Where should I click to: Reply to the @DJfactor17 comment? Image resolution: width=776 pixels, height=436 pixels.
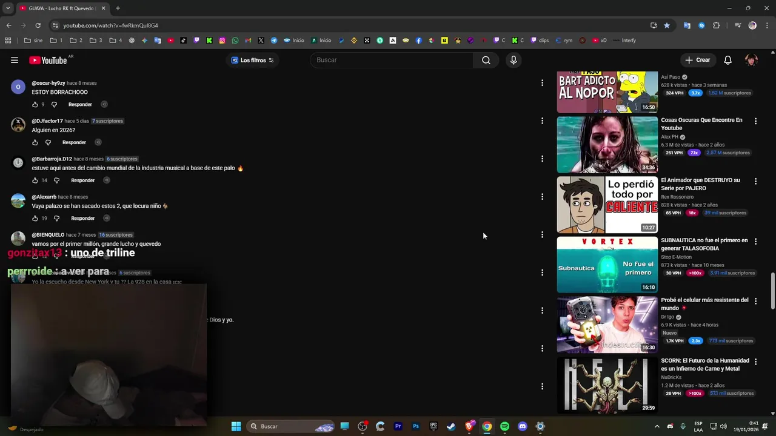[x=74, y=142]
